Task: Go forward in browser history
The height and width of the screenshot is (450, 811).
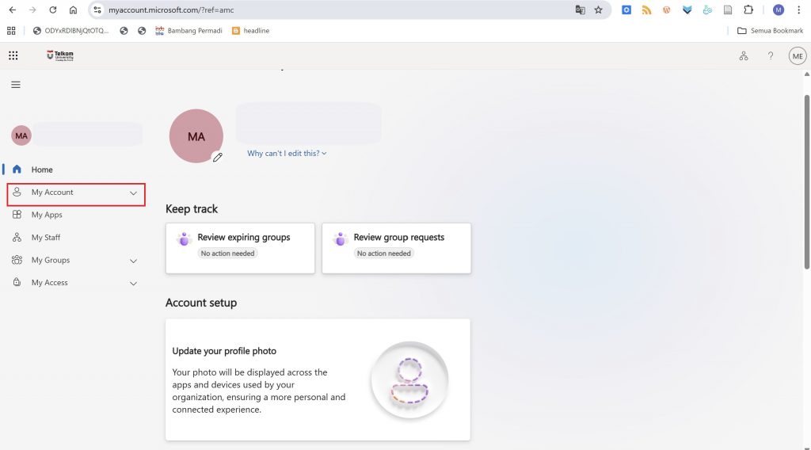Action: 32,10
